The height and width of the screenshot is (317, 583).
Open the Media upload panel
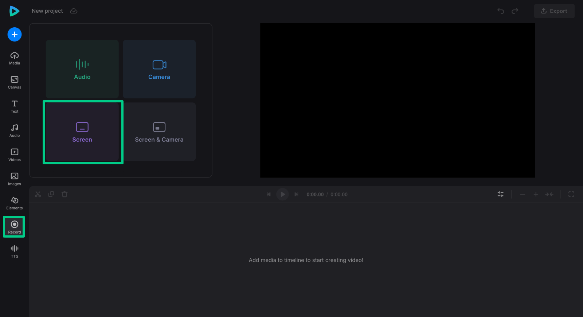click(x=15, y=58)
